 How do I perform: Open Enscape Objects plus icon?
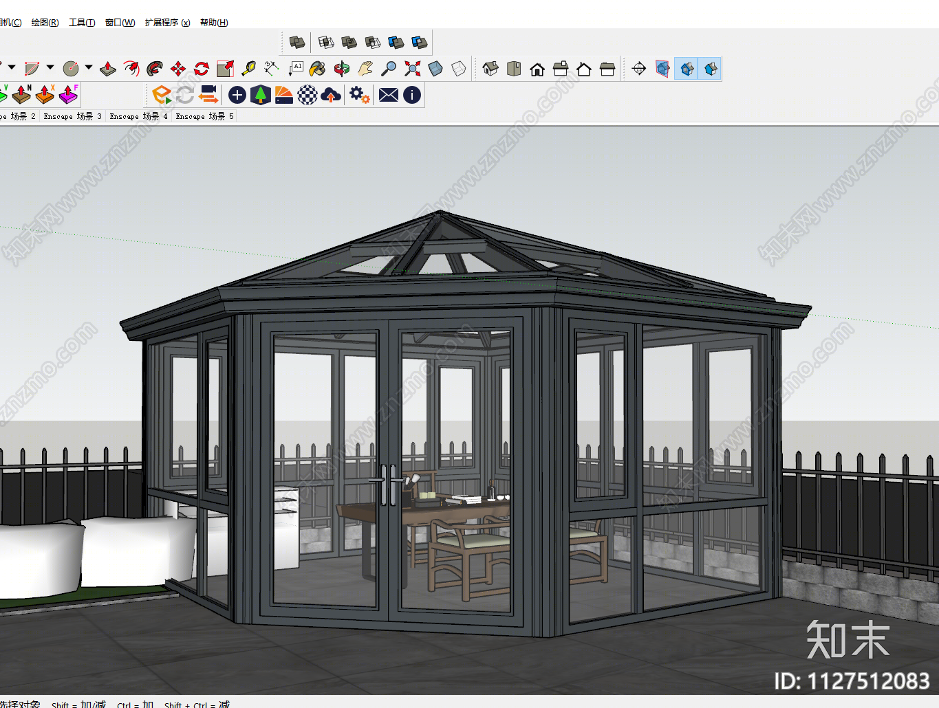237,95
